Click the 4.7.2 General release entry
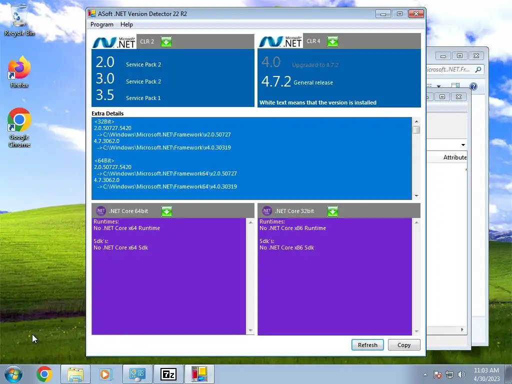 click(297, 81)
